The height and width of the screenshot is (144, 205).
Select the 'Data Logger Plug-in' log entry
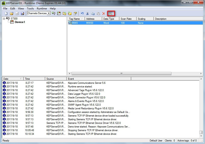pos(100,94)
